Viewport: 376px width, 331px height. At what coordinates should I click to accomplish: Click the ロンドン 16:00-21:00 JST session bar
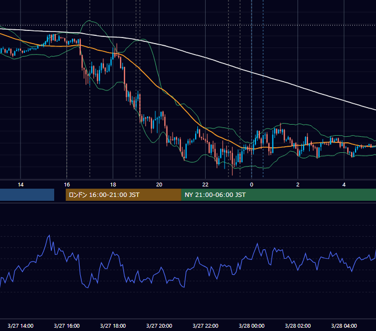(123, 195)
